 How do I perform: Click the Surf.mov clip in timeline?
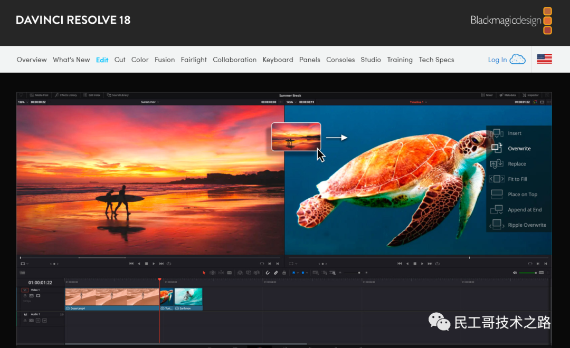tap(188, 299)
